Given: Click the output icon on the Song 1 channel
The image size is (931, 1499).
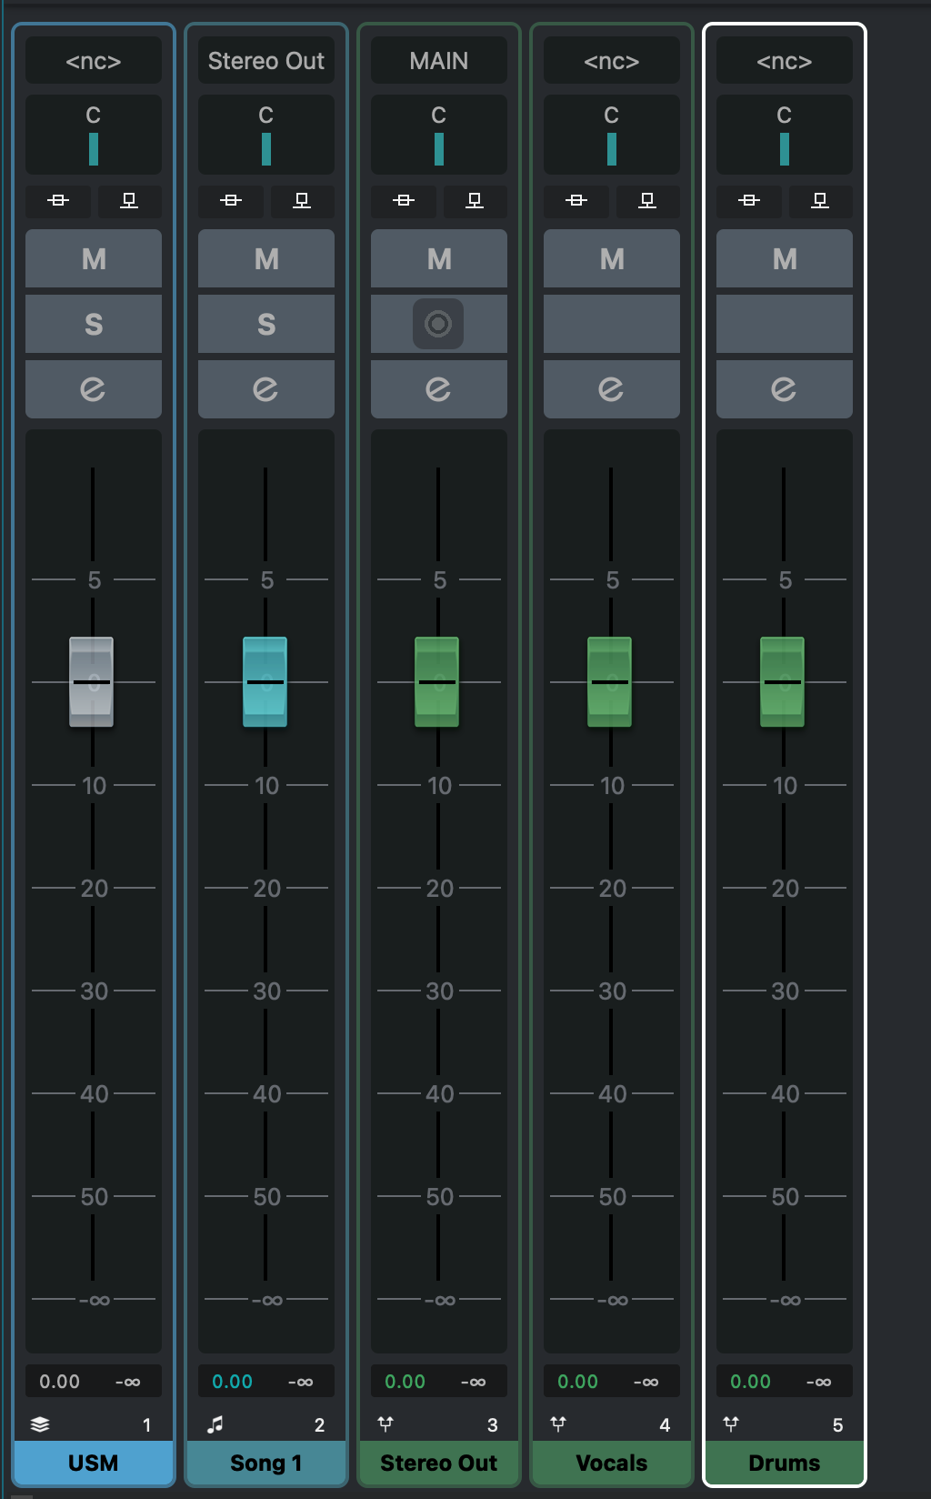Looking at the screenshot, I should 302,200.
